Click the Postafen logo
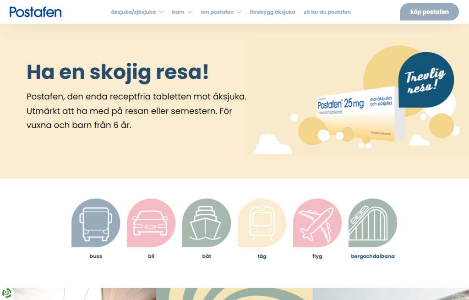The width and height of the screenshot is (469, 300). (36, 12)
